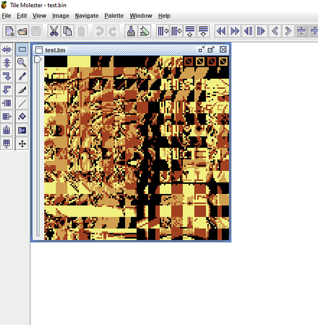Open the File menu
Image resolution: width=318 pixels, height=325 pixels.
pyautogui.click(x=6, y=16)
